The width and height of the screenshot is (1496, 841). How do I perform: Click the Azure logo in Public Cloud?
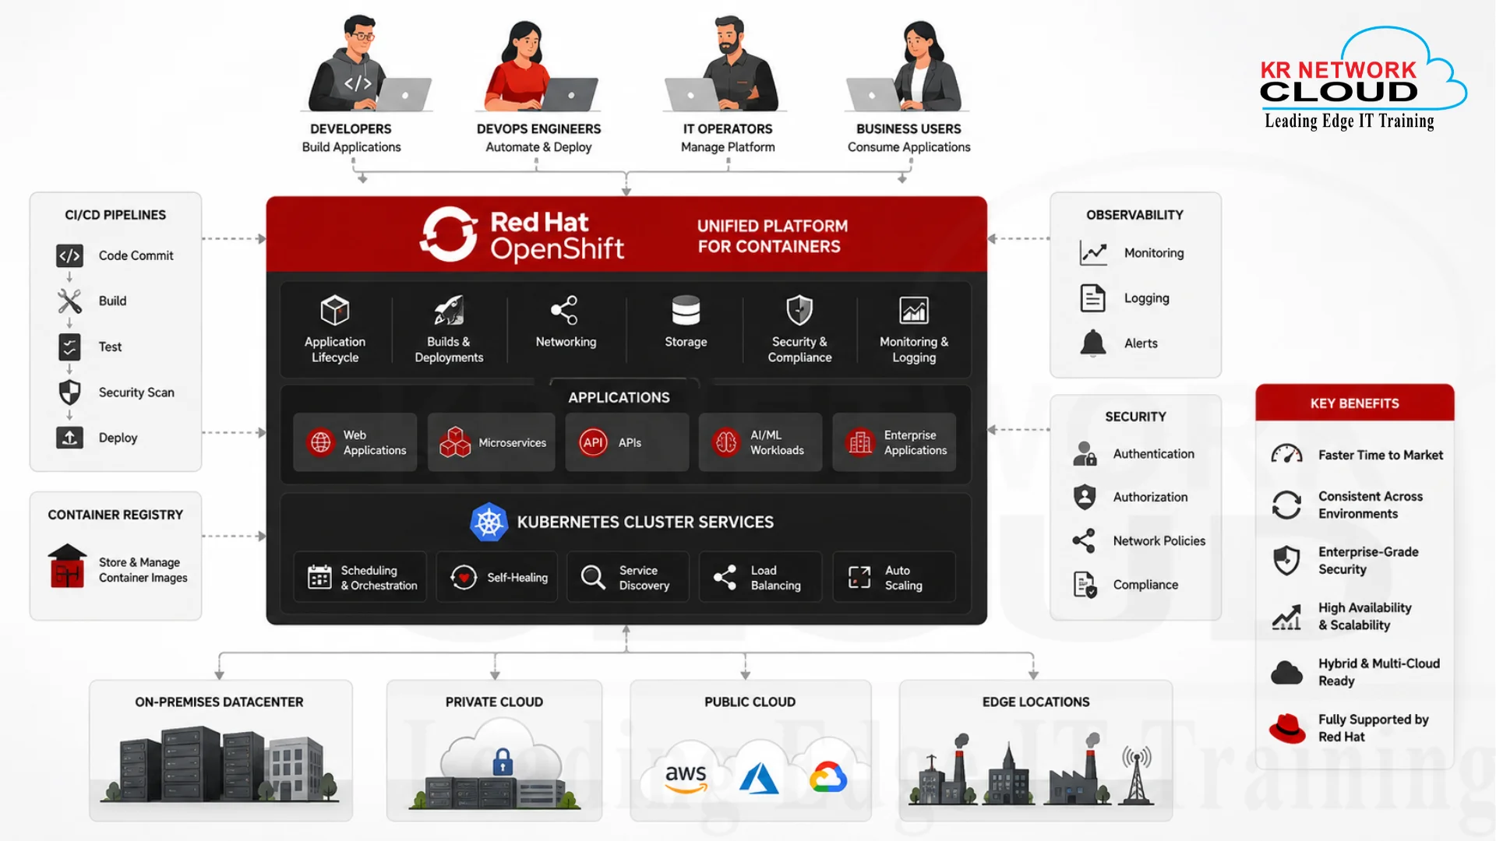(x=758, y=778)
